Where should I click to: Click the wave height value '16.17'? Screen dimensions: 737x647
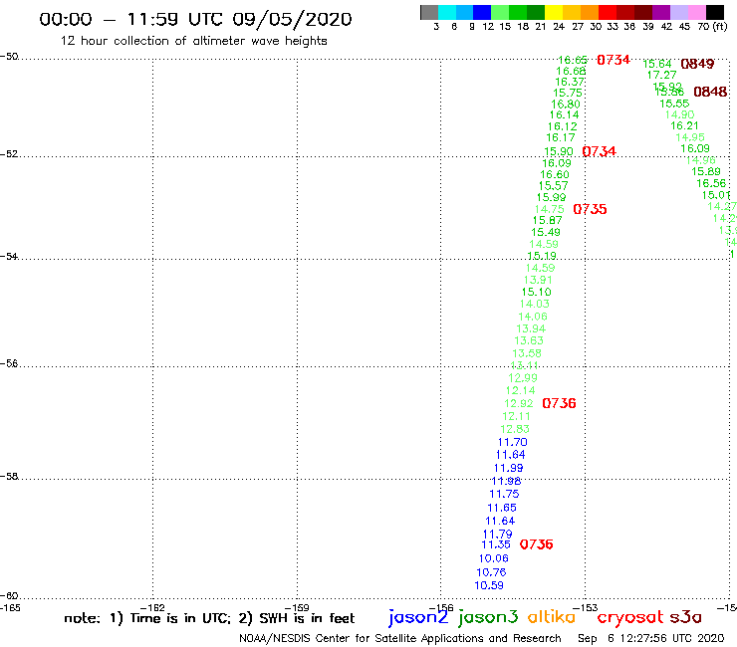pos(561,137)
